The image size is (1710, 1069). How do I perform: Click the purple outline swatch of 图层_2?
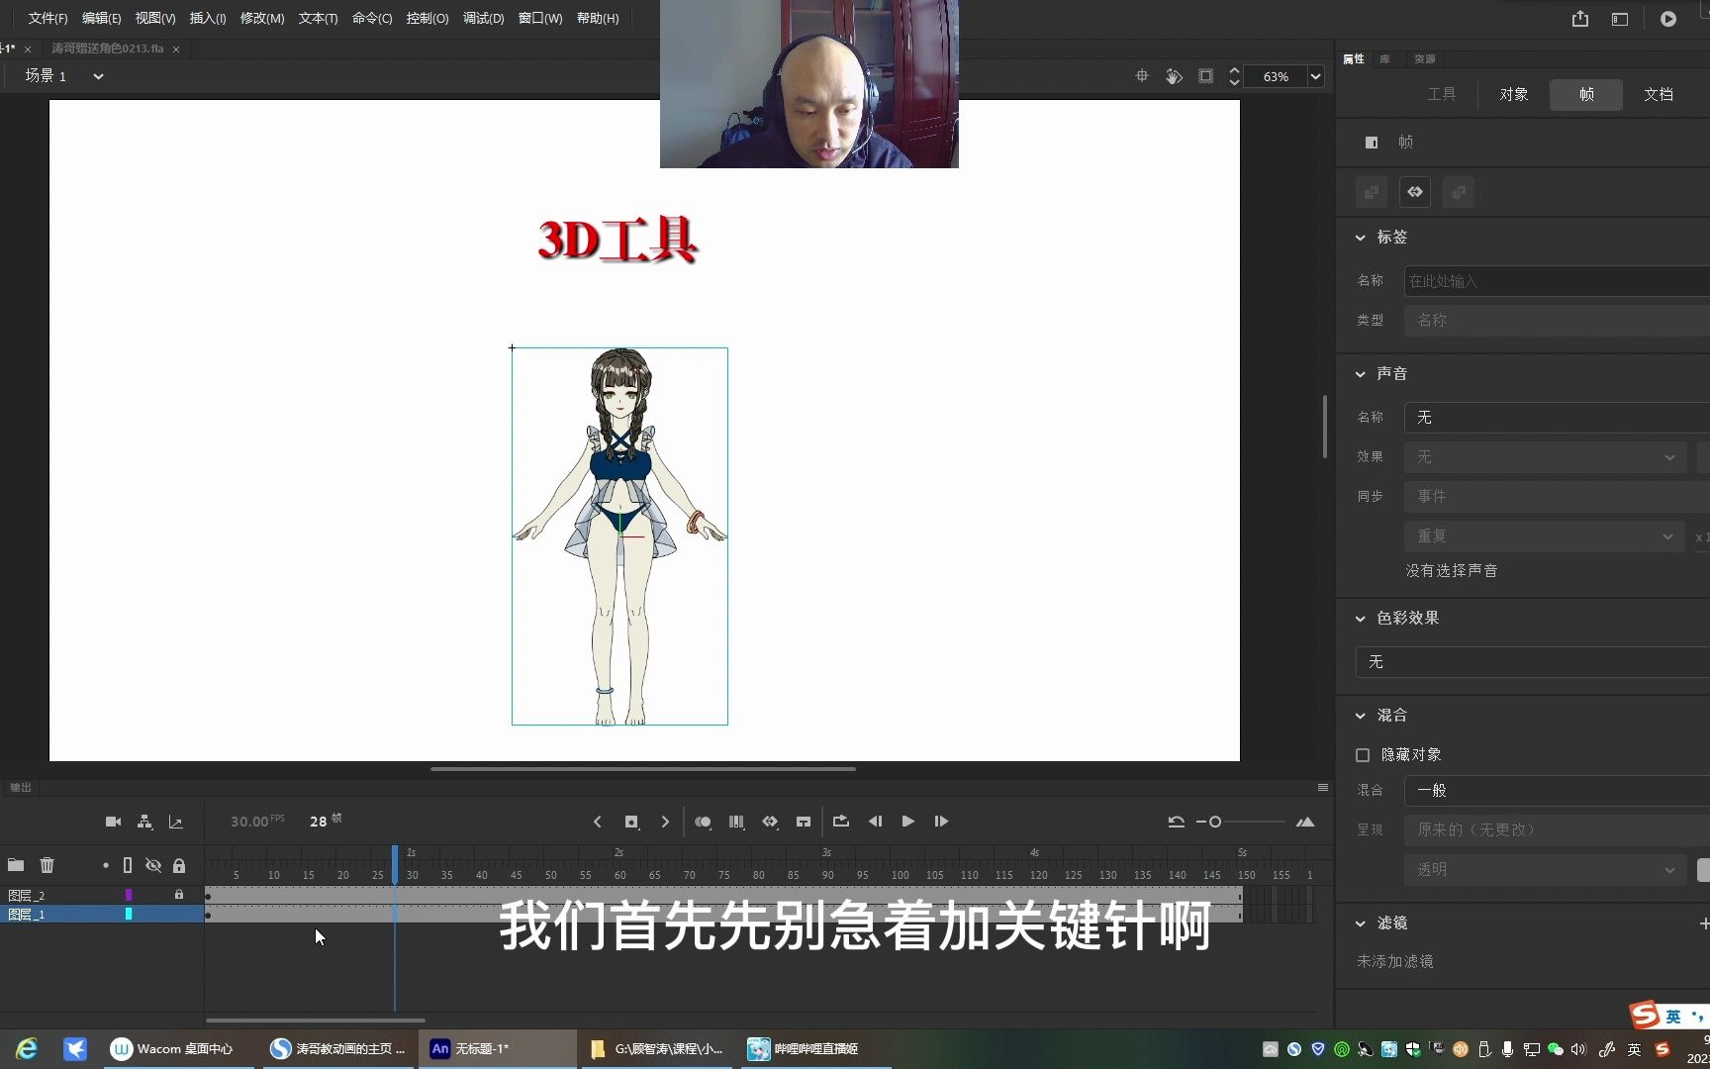[129, 895]
